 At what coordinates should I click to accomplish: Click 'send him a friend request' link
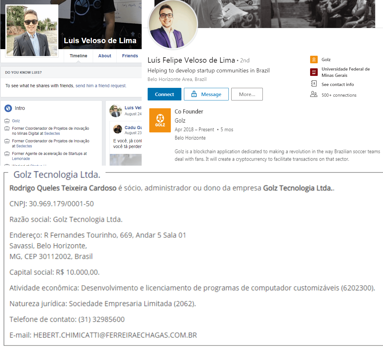click(101, 86)
